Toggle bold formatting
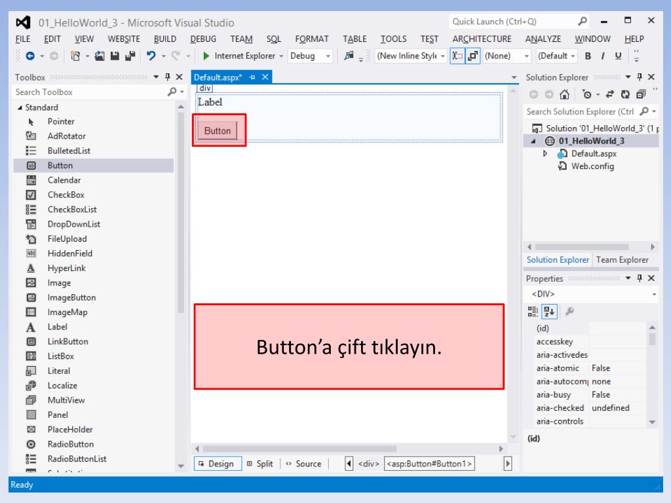Image resolution: width=671 pixels, height=503 pixels. (588, 56)
